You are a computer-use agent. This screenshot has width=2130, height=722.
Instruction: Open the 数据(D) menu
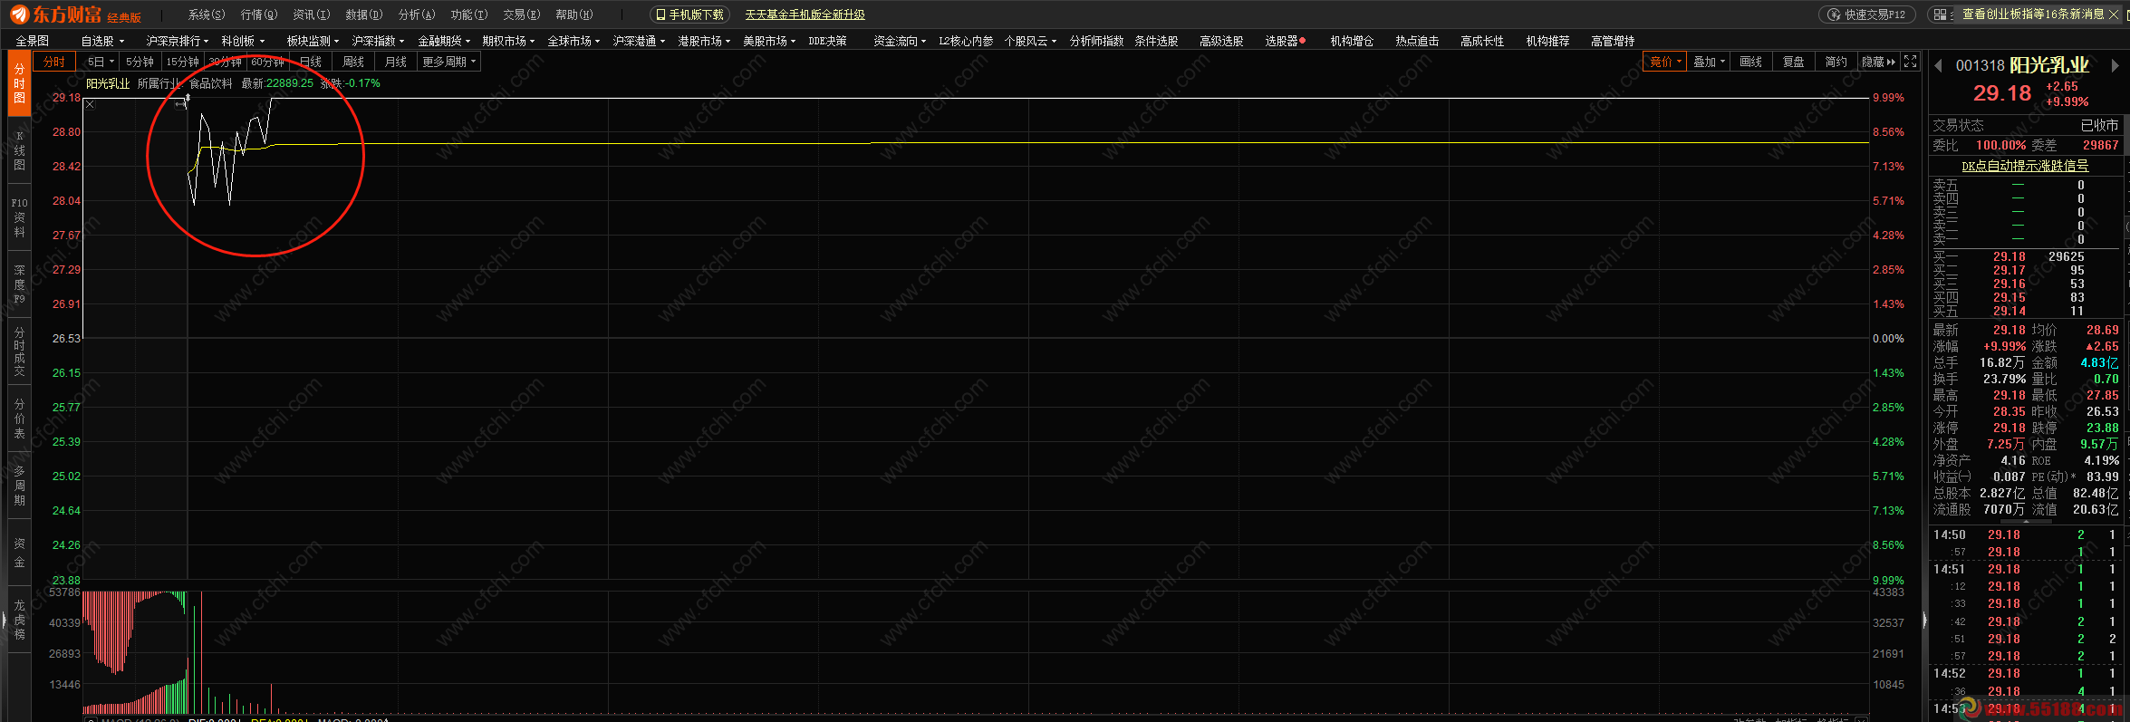[364, 14]
